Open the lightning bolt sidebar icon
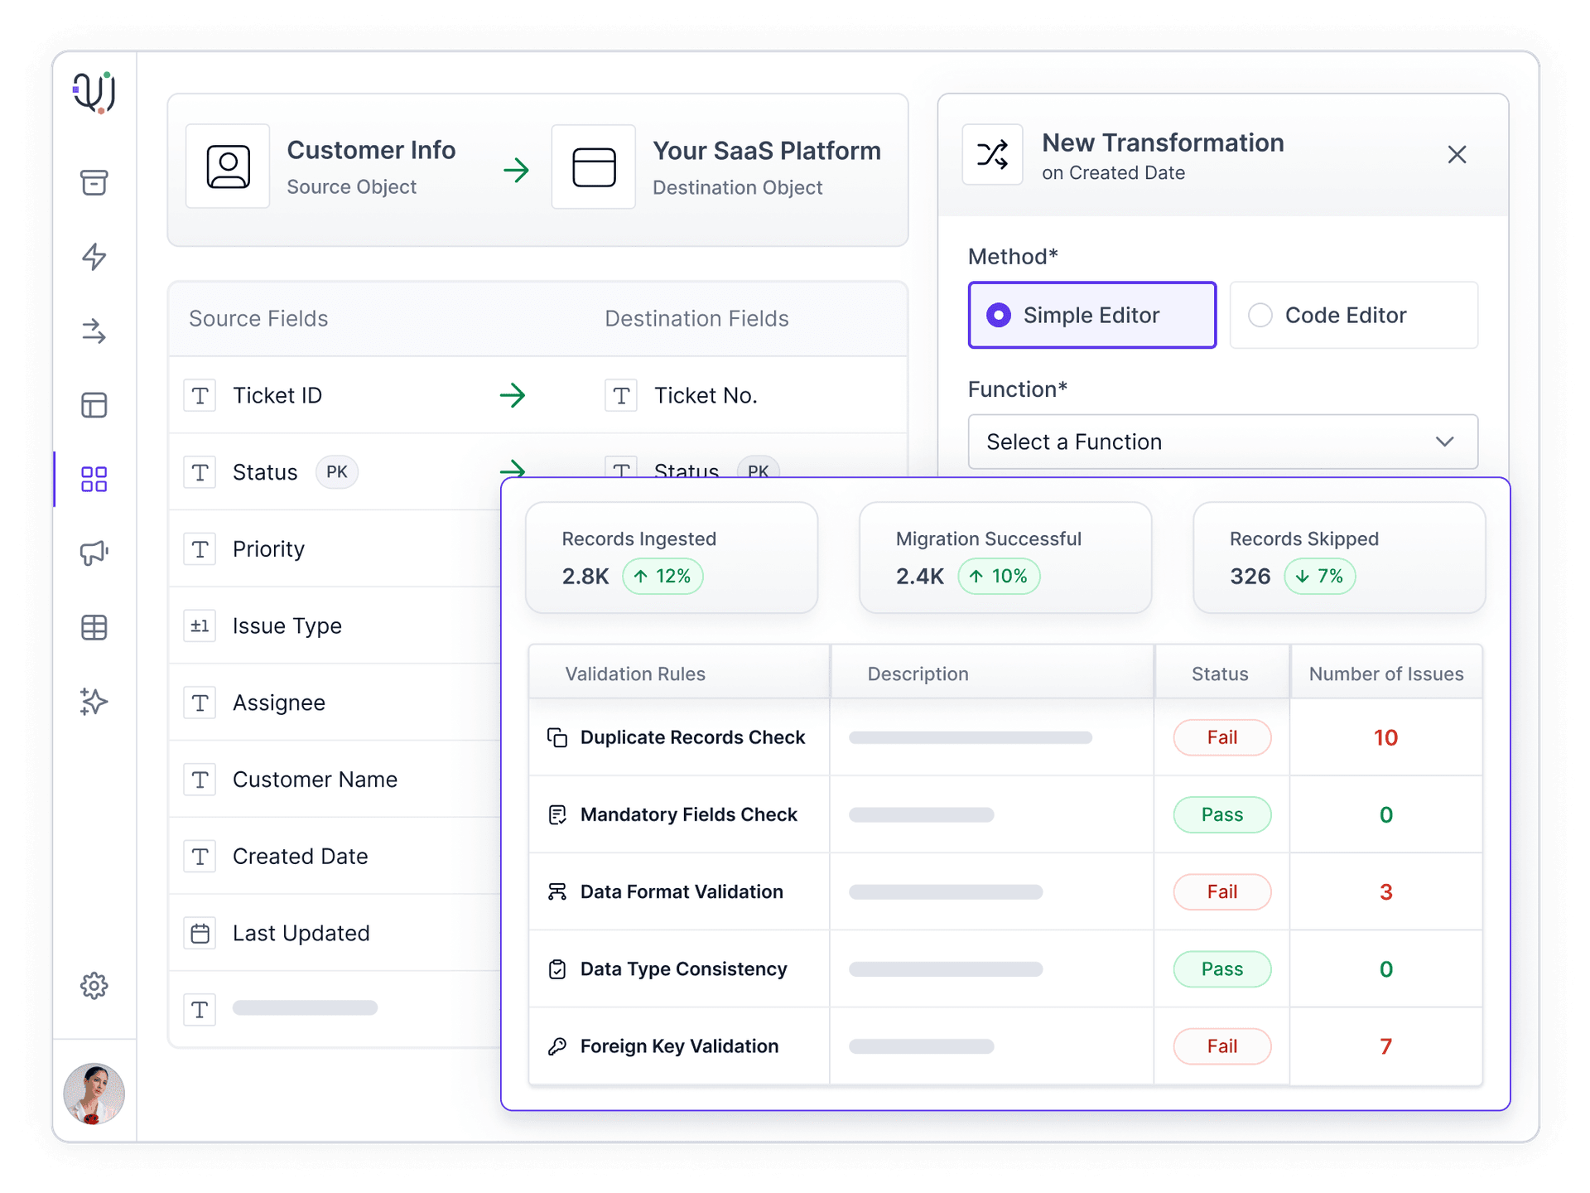 (94, 257)
